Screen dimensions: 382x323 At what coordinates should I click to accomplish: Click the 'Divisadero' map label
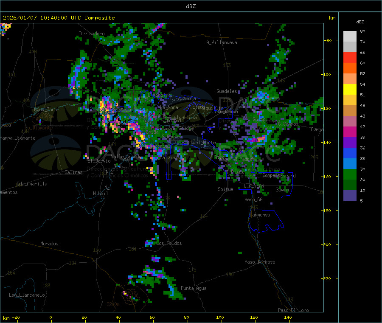92,34
